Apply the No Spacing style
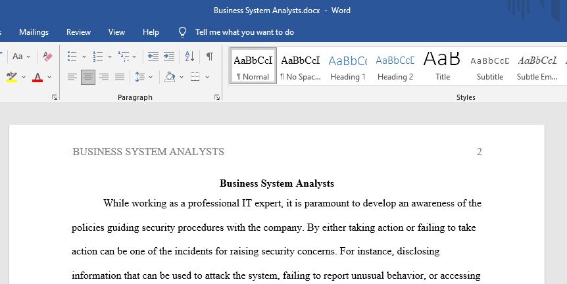567x284 pixels. 301,66
